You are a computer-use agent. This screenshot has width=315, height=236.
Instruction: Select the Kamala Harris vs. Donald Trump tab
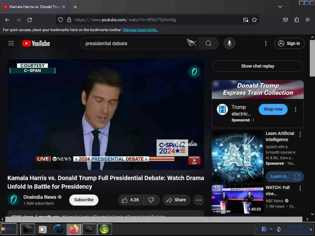(34, 7)
